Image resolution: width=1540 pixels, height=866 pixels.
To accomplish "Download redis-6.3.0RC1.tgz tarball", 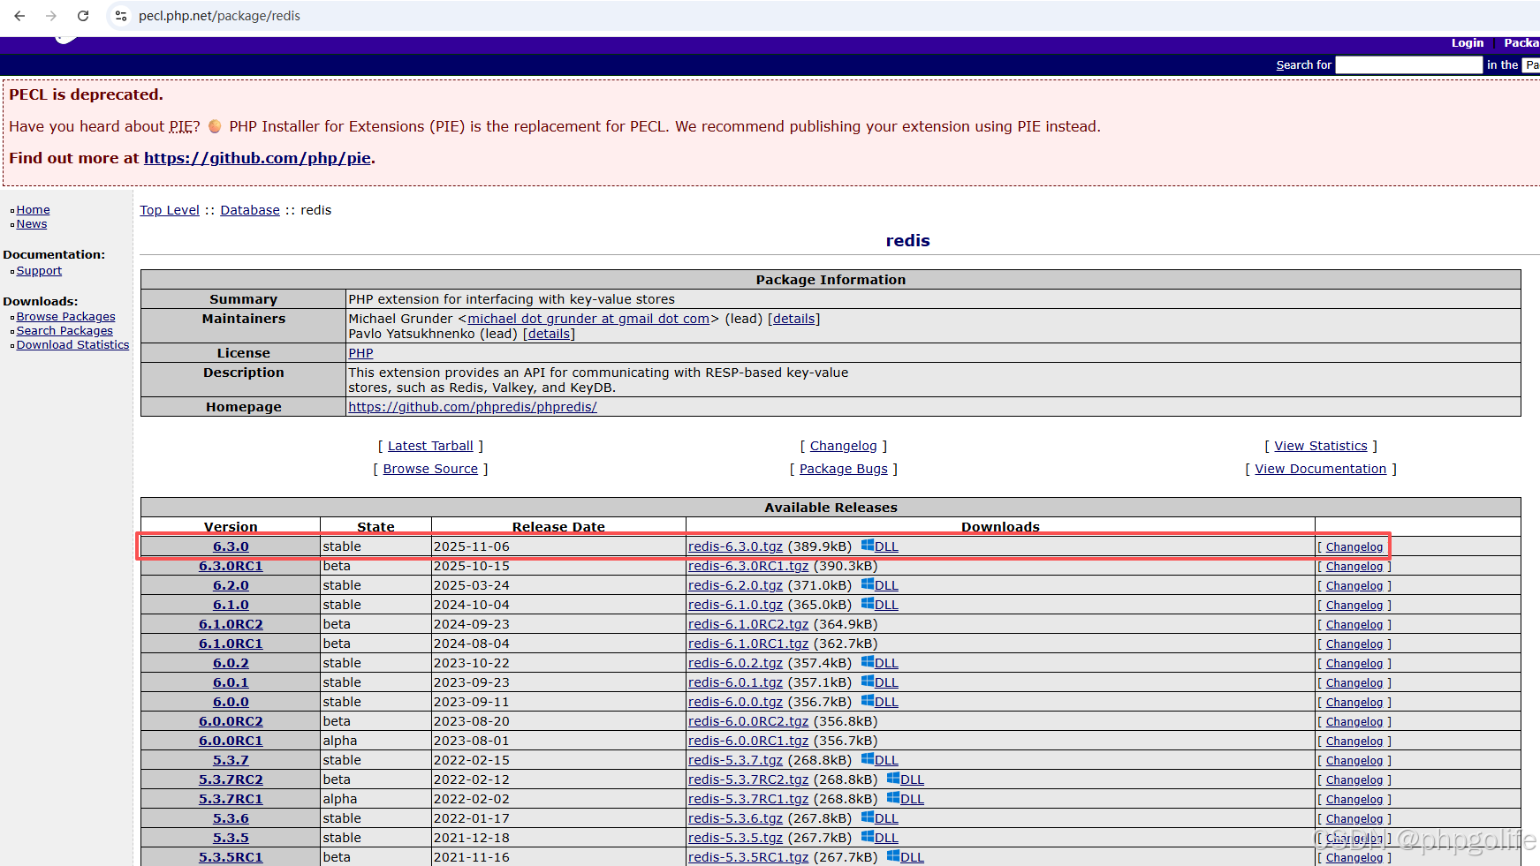I will [748, 566].
